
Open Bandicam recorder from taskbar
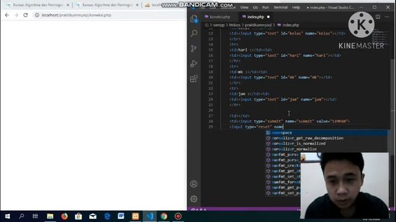(x=178, y=216)
